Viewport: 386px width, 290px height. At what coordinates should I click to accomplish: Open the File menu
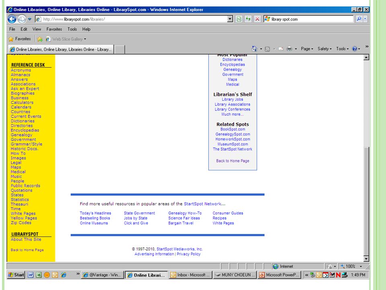click(x=12, y=29)
